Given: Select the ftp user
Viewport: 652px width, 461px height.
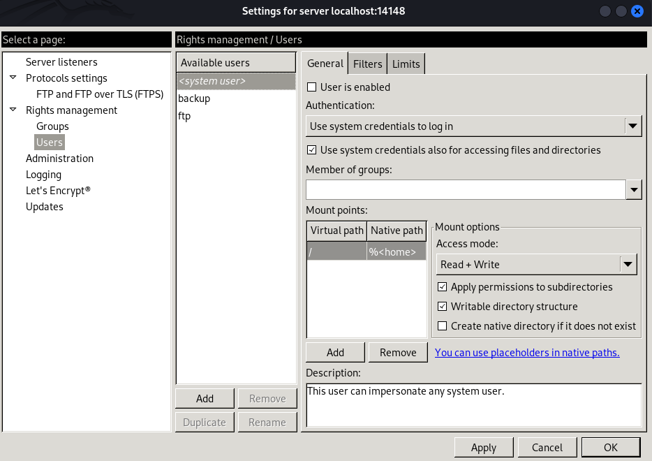Looking at the screenshot, I should 236,116.
